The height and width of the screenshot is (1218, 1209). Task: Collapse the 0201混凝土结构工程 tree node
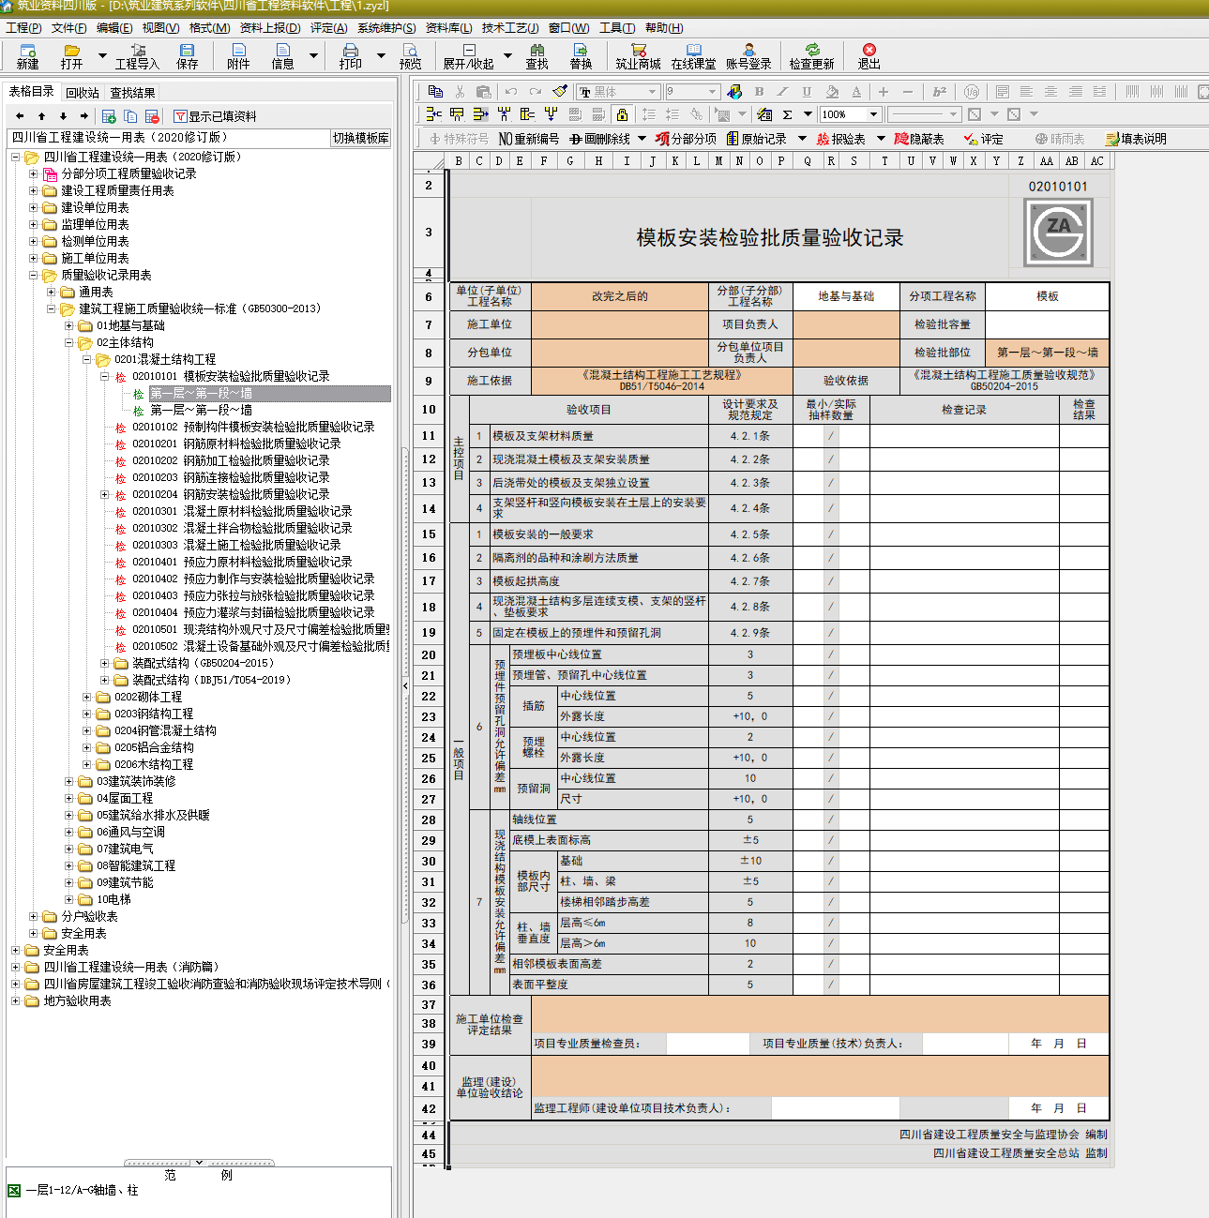[x=86, y=359]
